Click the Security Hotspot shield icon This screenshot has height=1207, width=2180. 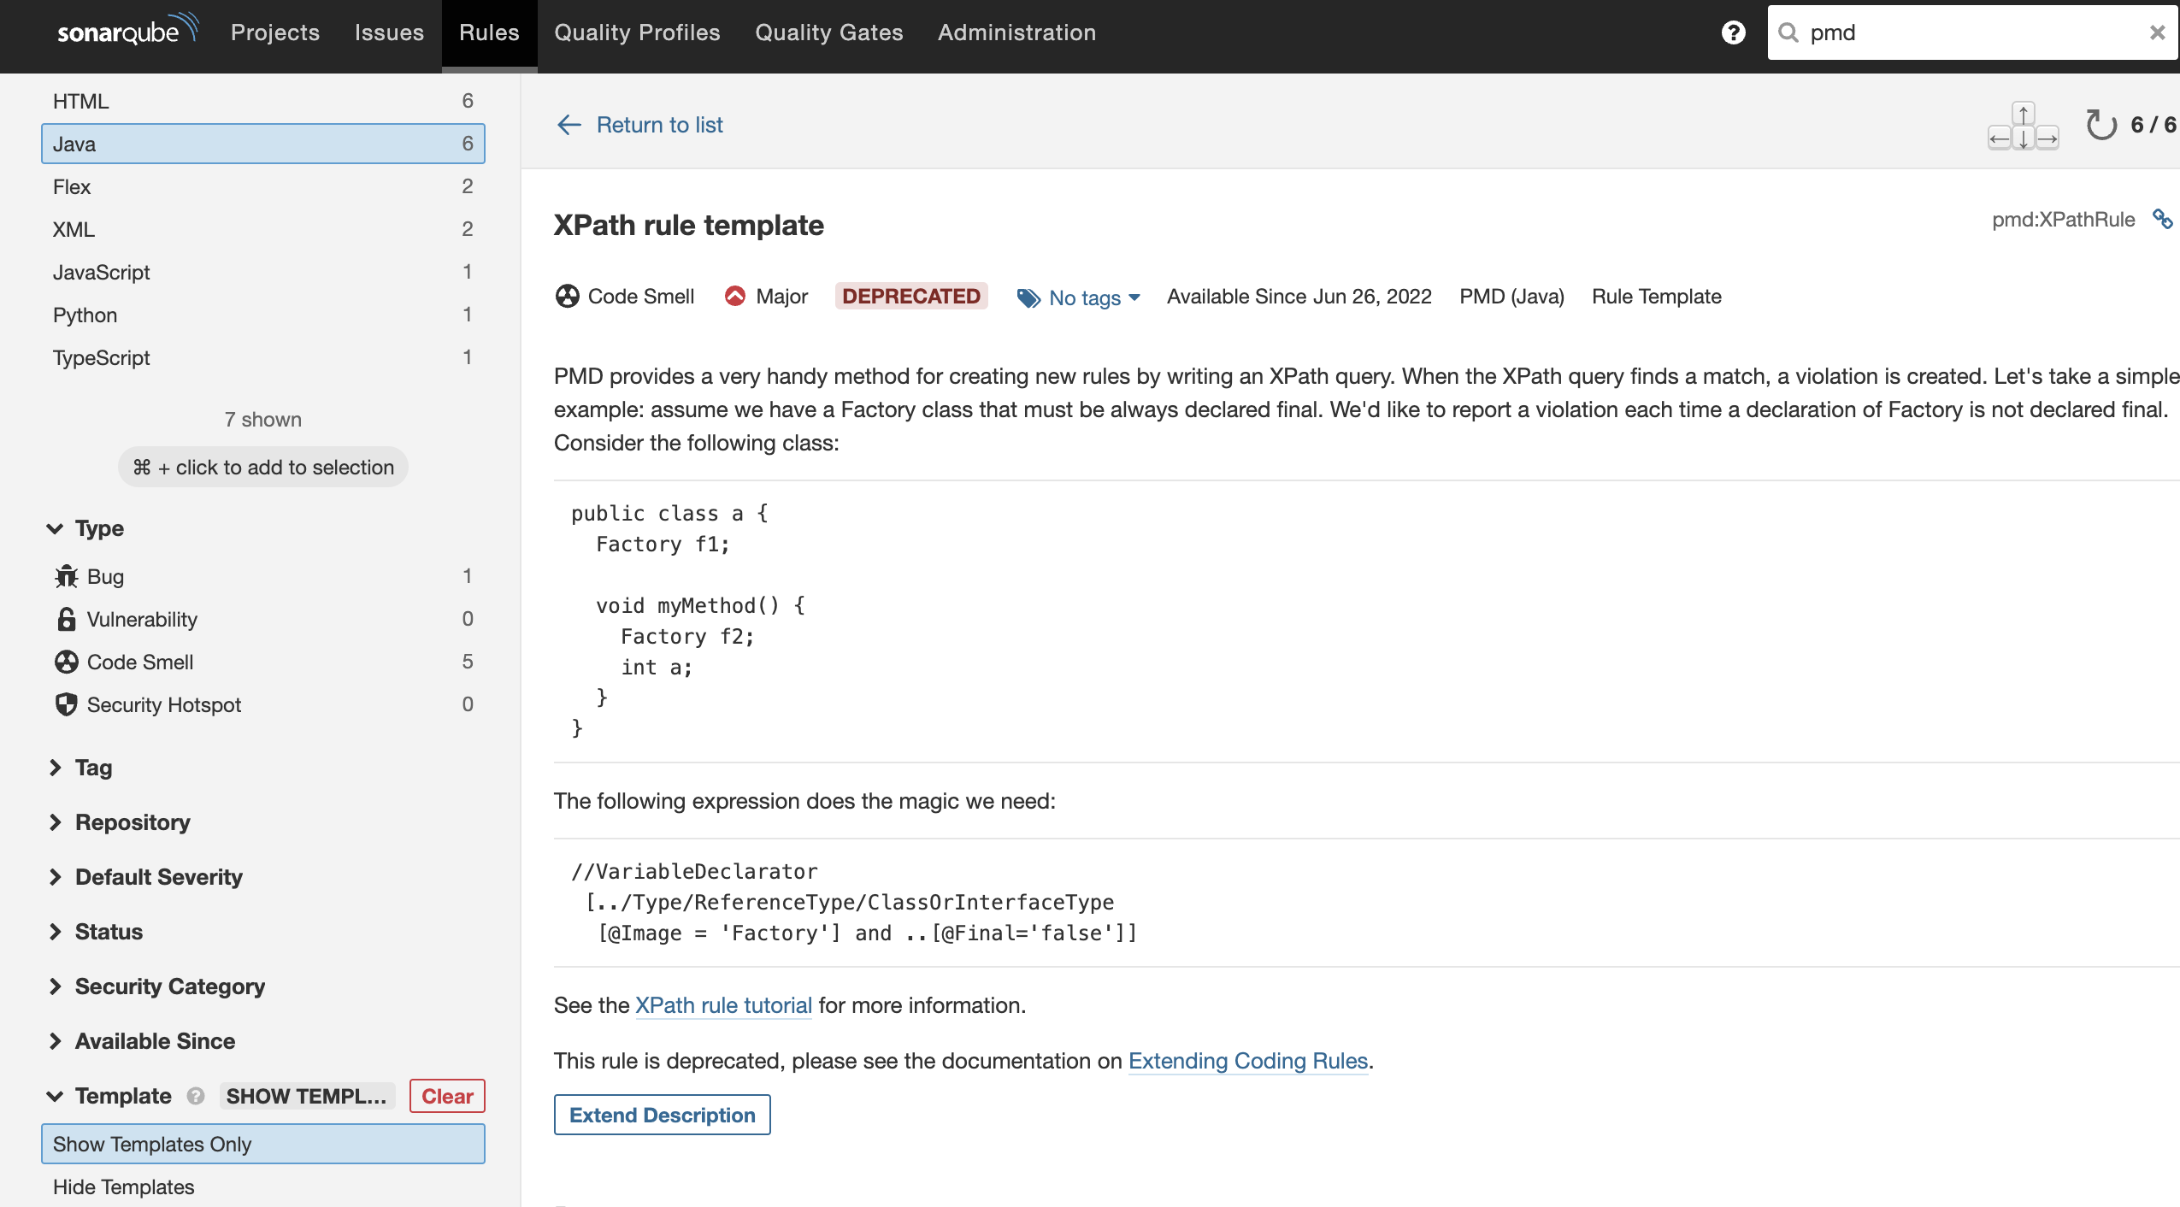[x=66, y=704]
